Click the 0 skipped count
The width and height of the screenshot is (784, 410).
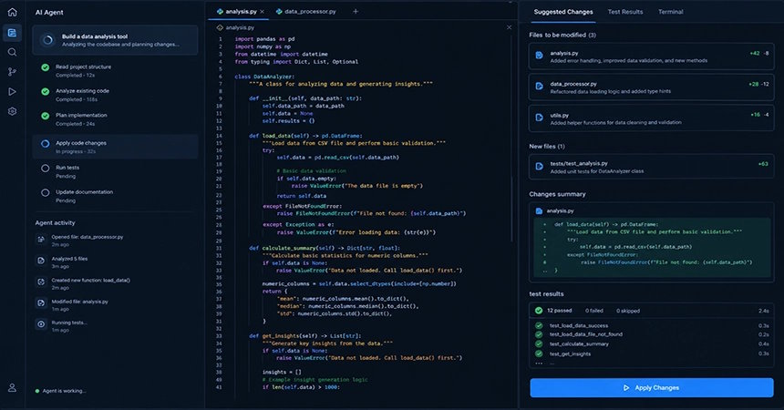(628, 311)
